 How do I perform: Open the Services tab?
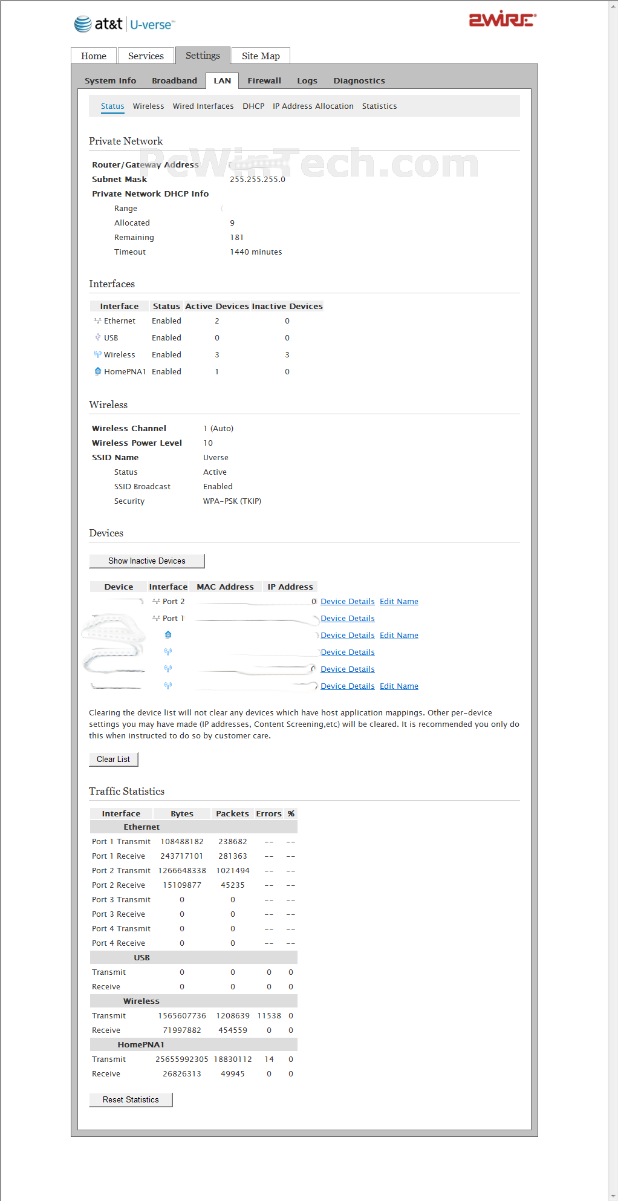click(146, 56)
